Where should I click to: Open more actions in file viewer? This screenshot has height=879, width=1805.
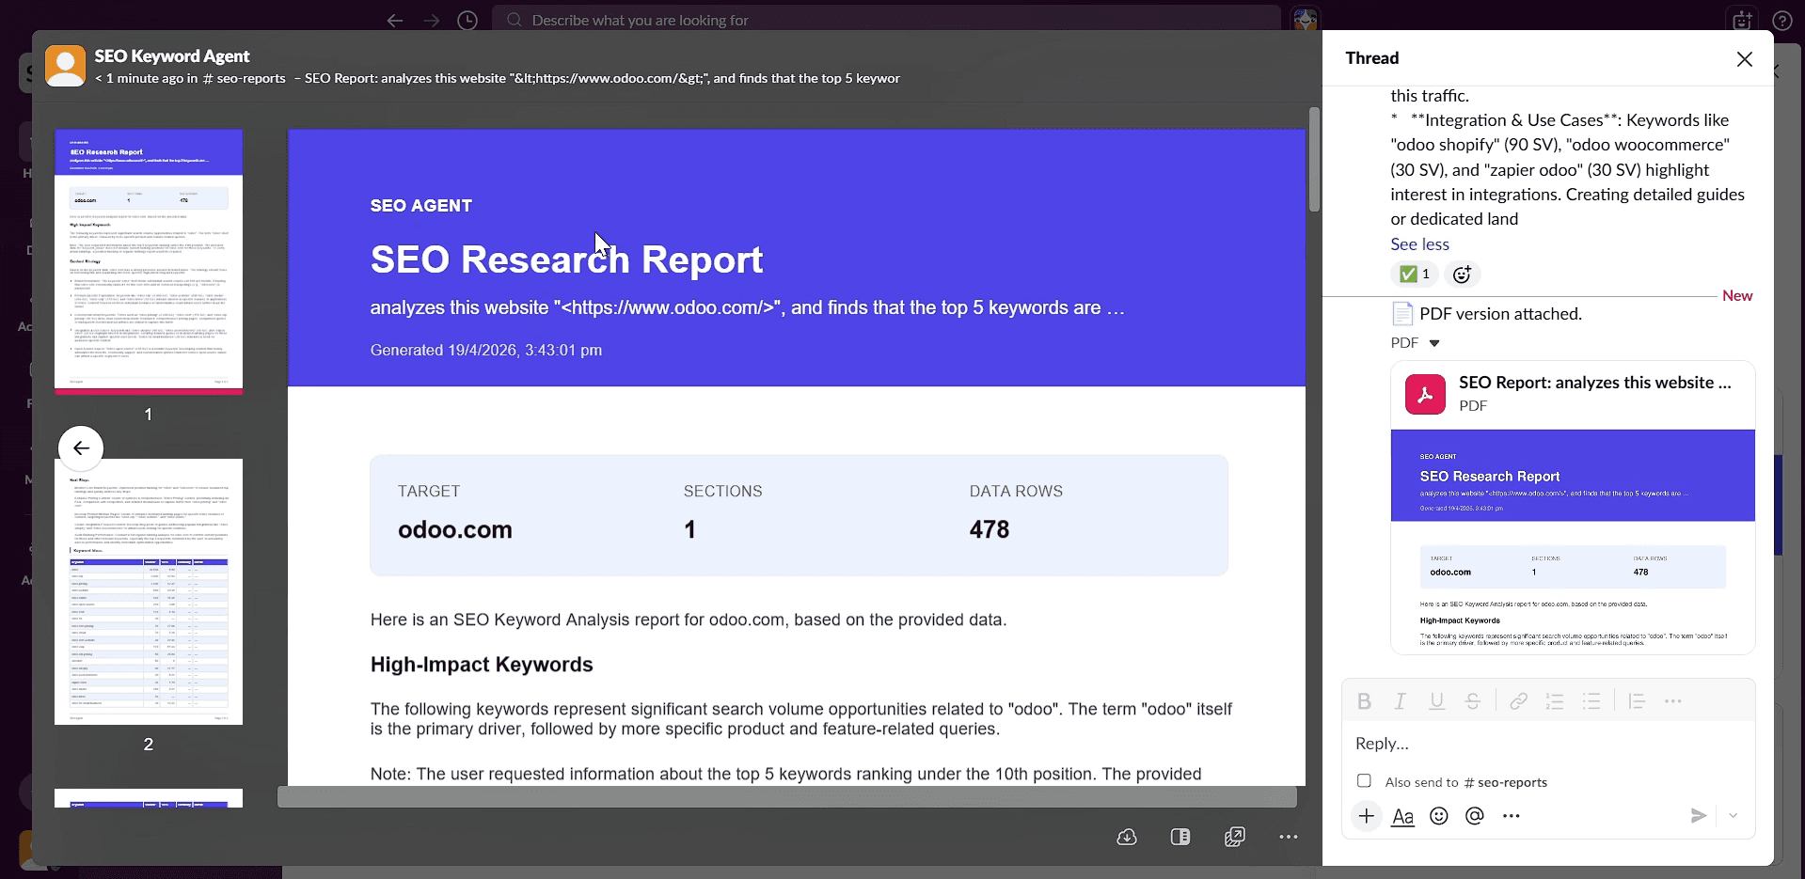pos(1289,837)
